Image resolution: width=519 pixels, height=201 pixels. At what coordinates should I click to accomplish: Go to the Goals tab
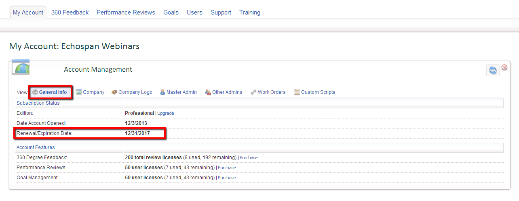pyautogui.click(x=171, y=12)
